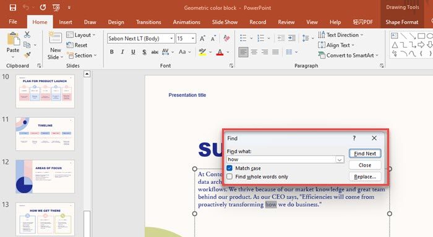433x237 pixels.
Task: Select the Text Box shape in gallery
Action: pyautogui.click(x=395, y=36)
